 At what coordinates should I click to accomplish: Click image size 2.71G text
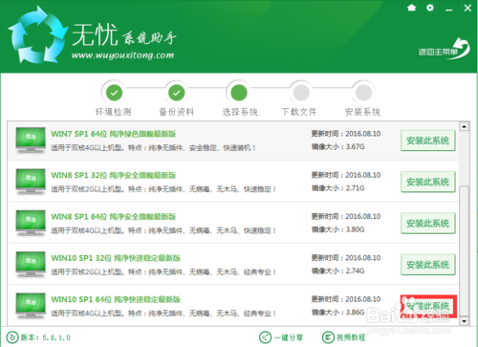[355, 188]
